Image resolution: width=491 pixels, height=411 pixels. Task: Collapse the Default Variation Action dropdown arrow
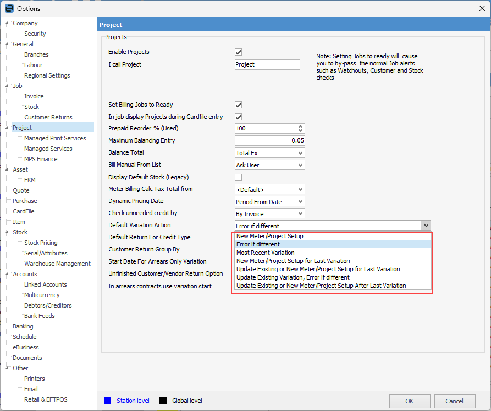click(425, 226)
